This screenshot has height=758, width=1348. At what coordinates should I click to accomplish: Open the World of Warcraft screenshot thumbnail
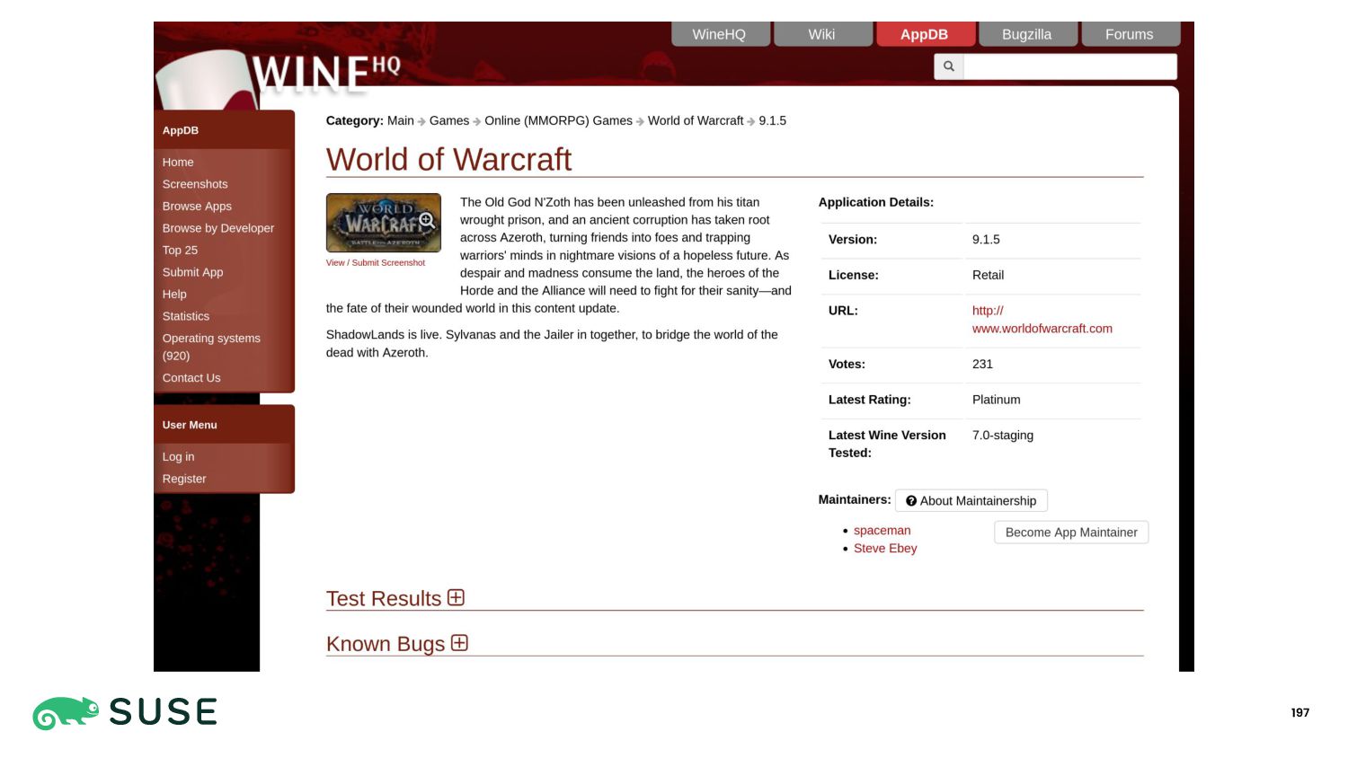point(384,223)
